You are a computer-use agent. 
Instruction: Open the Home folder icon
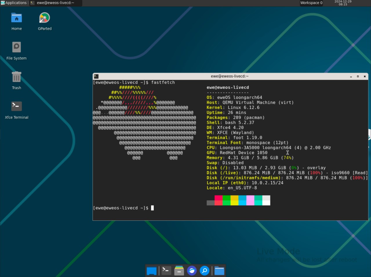(x=17, y=17)
